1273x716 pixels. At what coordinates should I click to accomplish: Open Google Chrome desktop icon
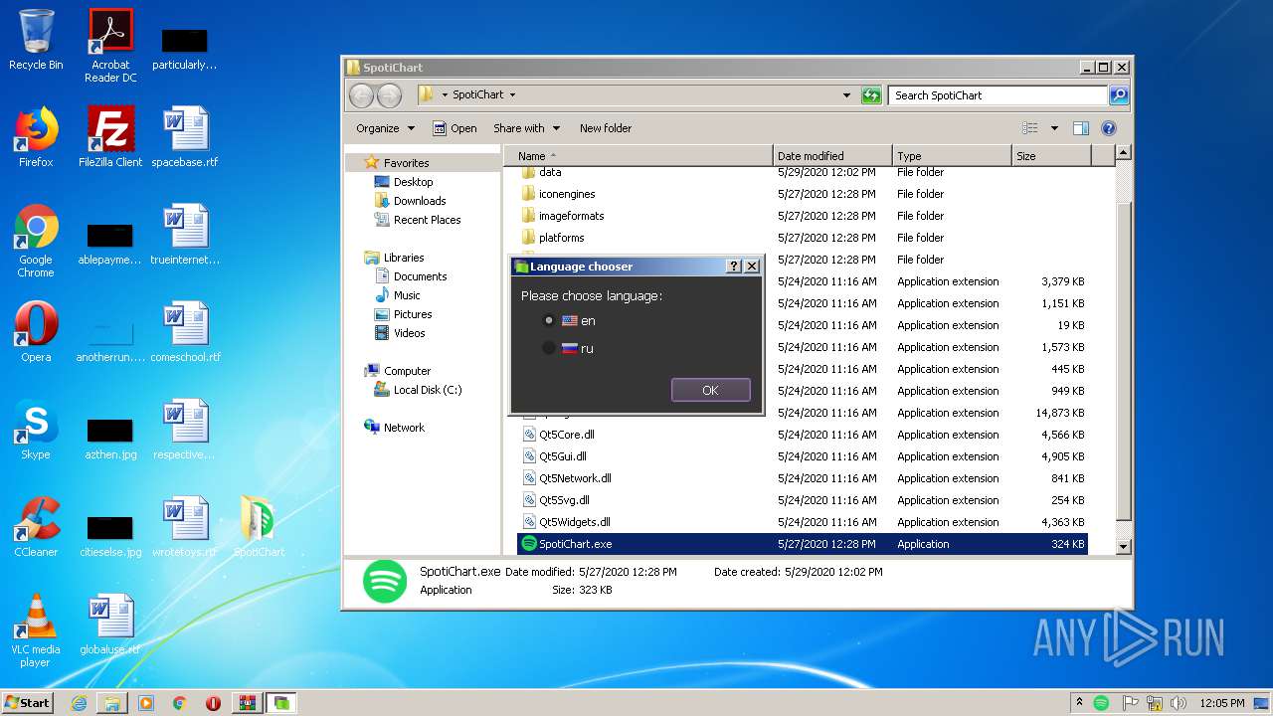click(x=36, y=241)
